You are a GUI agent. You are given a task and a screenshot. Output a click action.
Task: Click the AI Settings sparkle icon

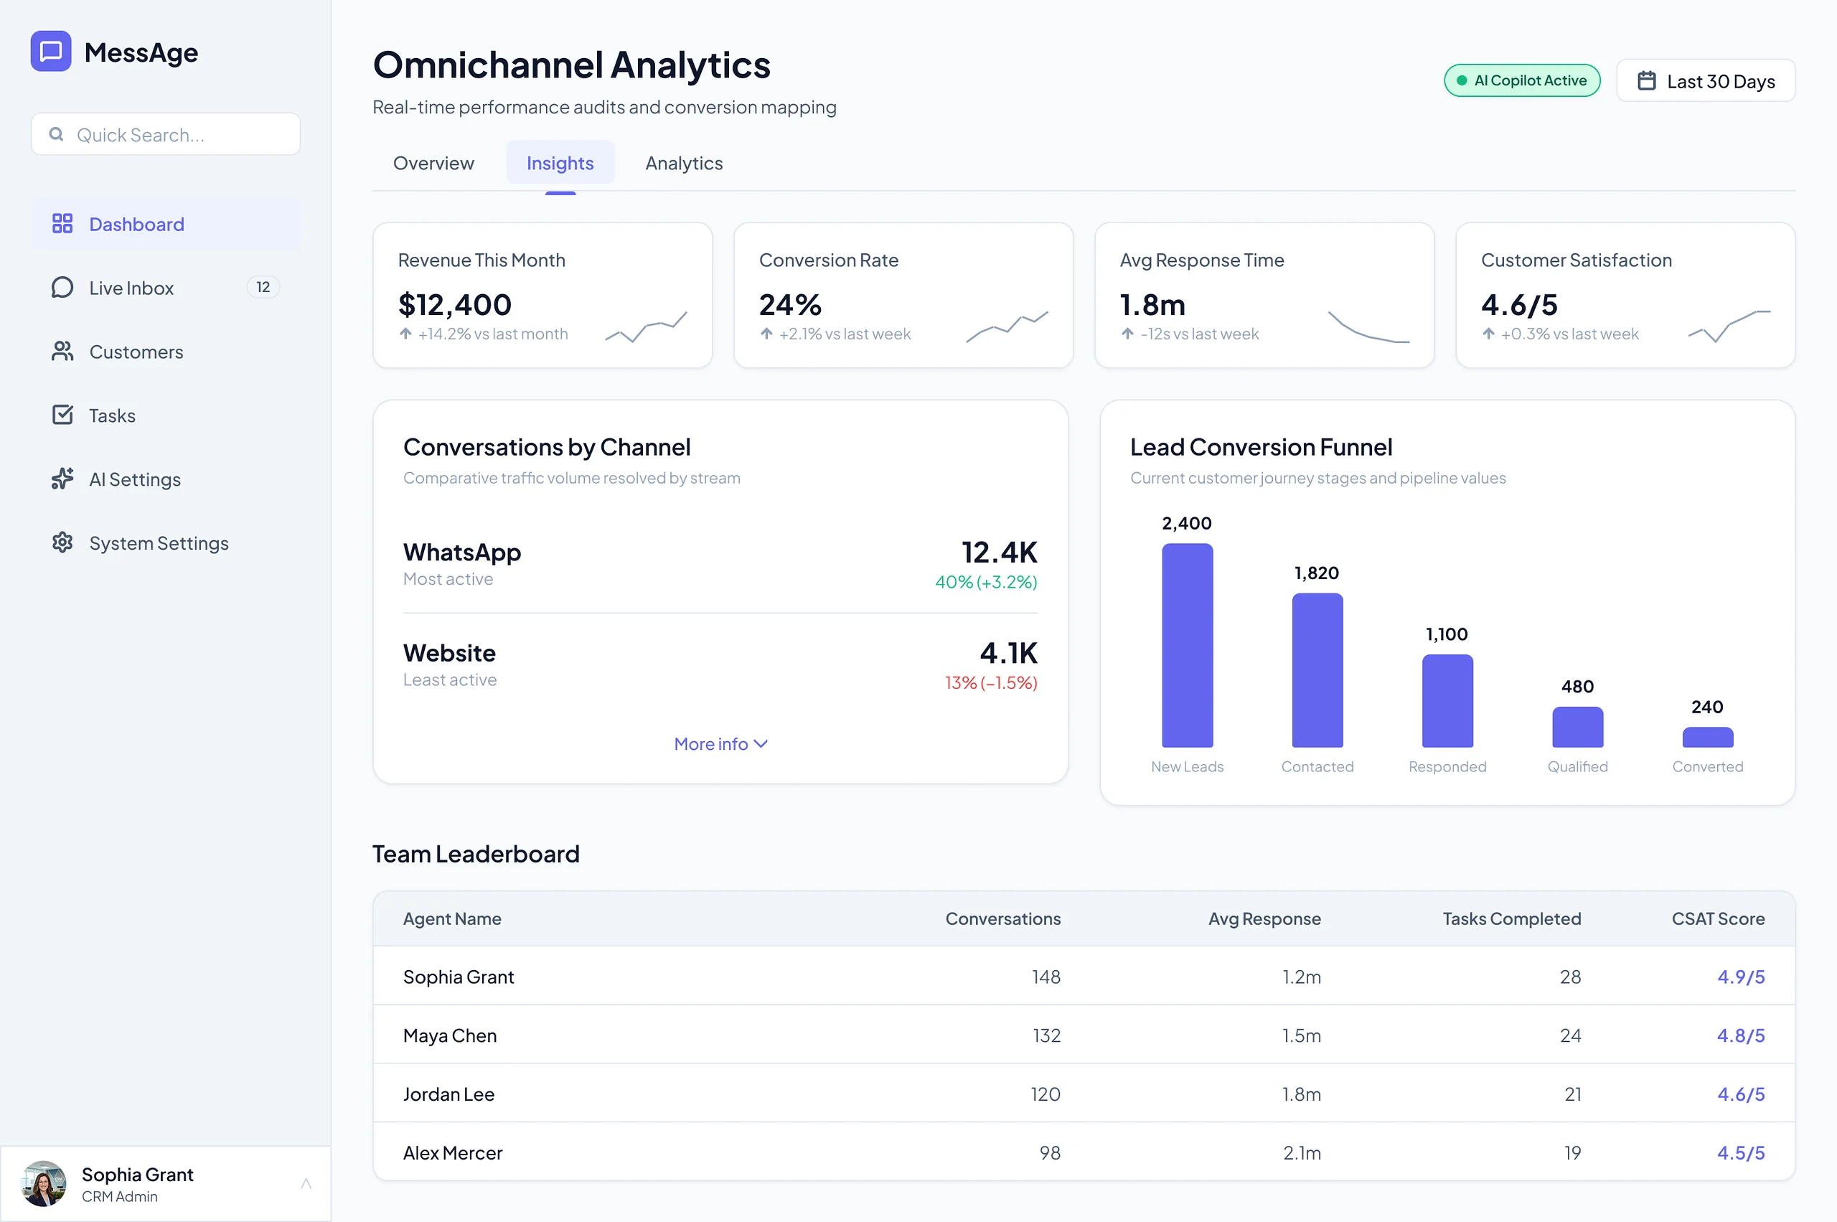coord(62,479)
